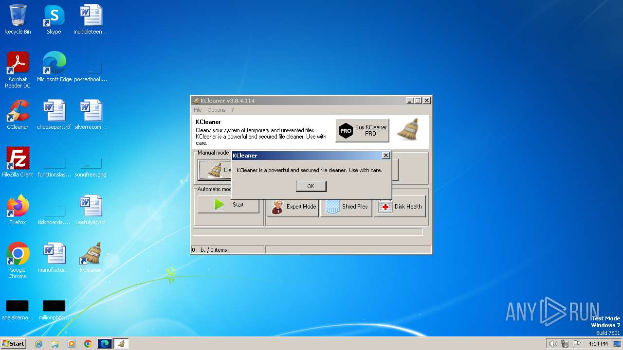Open the question mark help menu
The width and height of the screenshot is (623, 350).
point(233,110)
